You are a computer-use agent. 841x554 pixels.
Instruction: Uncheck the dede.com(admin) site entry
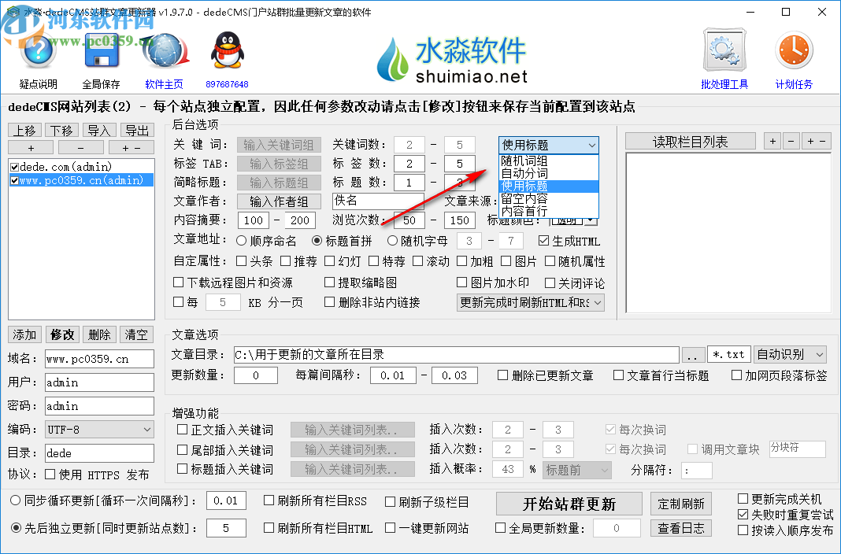tap(17, 167)
